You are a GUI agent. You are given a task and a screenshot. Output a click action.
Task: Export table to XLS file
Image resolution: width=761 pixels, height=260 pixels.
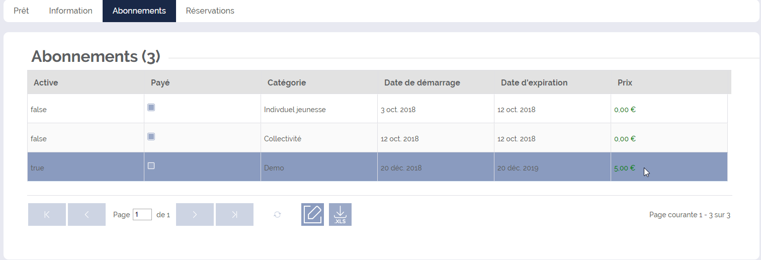point(340,214)
